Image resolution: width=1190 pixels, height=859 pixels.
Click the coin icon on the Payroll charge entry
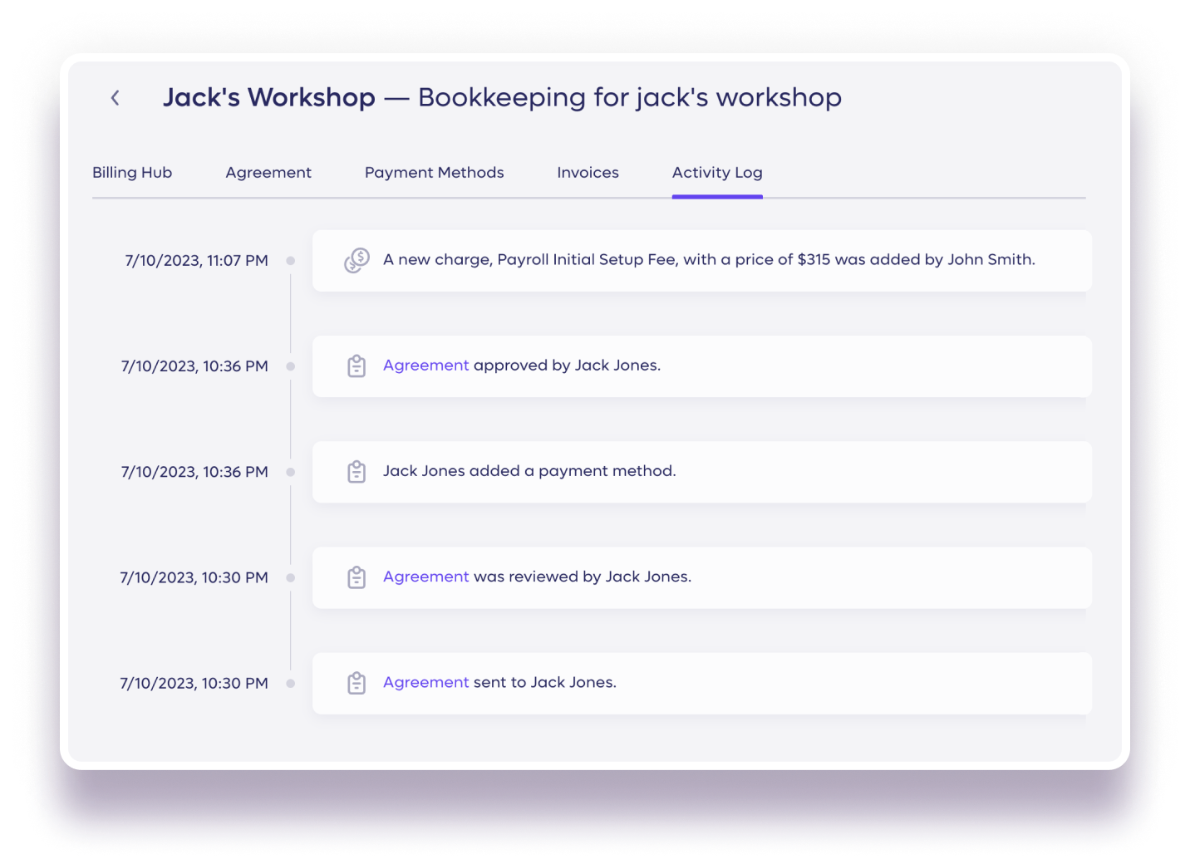[357, 260]
